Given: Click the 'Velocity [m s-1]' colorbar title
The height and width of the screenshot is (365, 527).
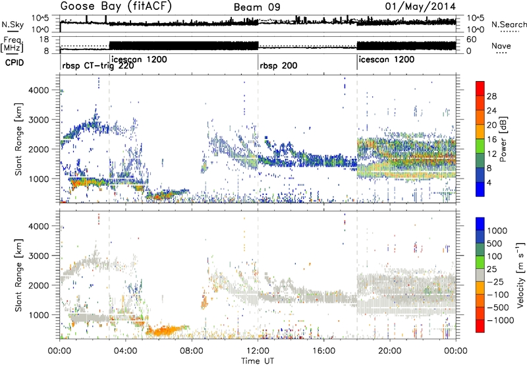Looking at the screenshot, I should point(520,275).
